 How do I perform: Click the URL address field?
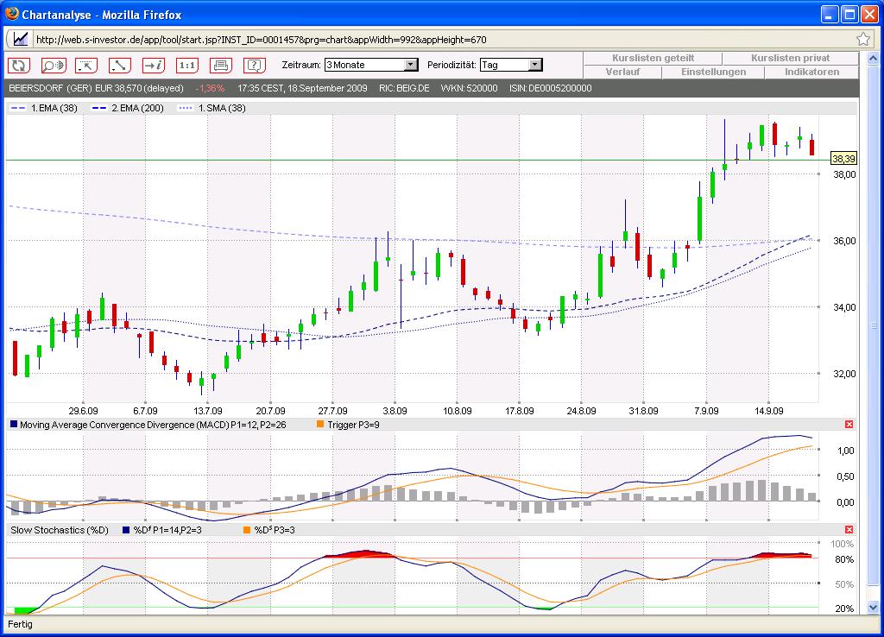(x=432, y=39)
